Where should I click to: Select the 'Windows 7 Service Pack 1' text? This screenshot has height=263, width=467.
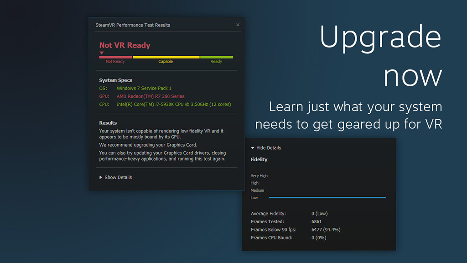(x=144, y=88)
